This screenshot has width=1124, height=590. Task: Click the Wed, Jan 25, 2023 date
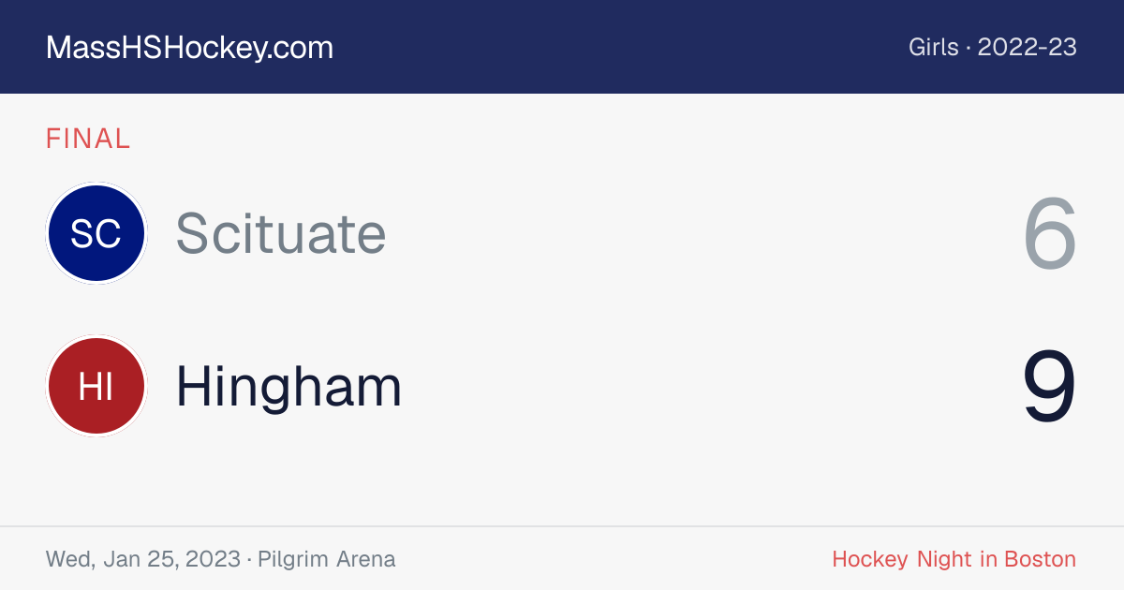[143, 559]
